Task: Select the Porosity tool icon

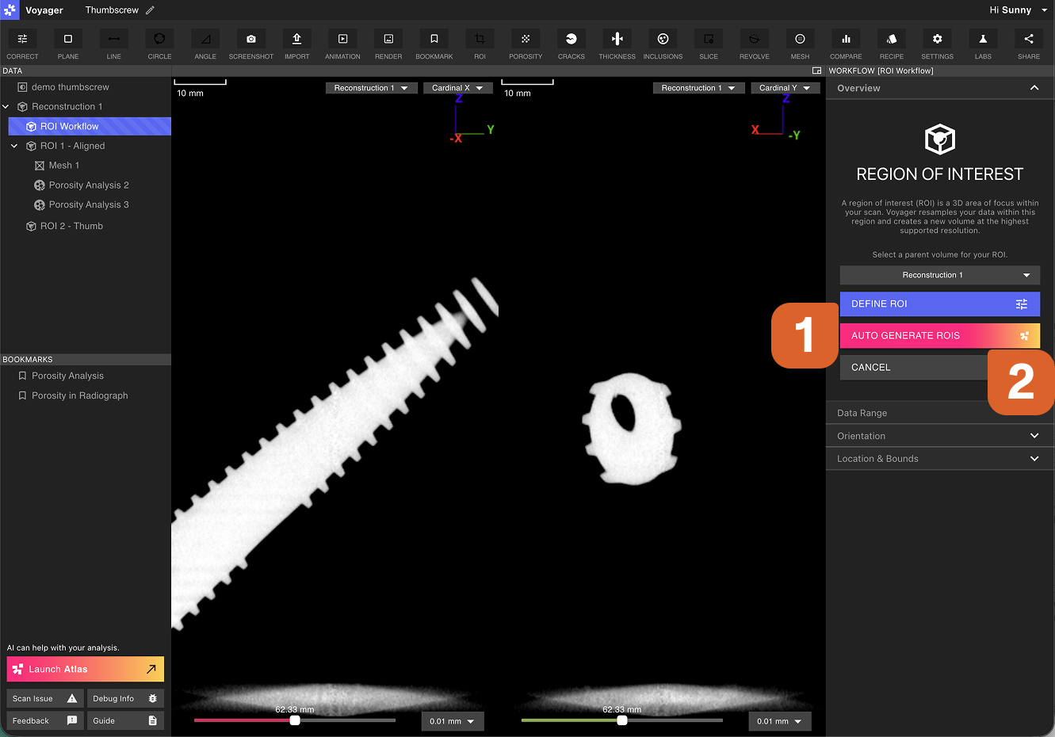Action: pyautogui.click(x=526, y=40)
